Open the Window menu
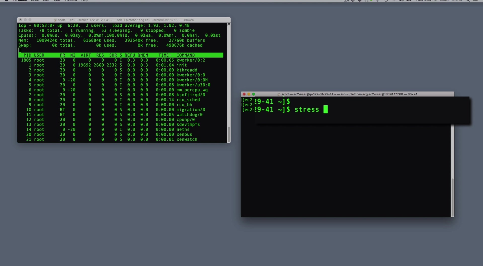483x266 pixels. point(71,1)
